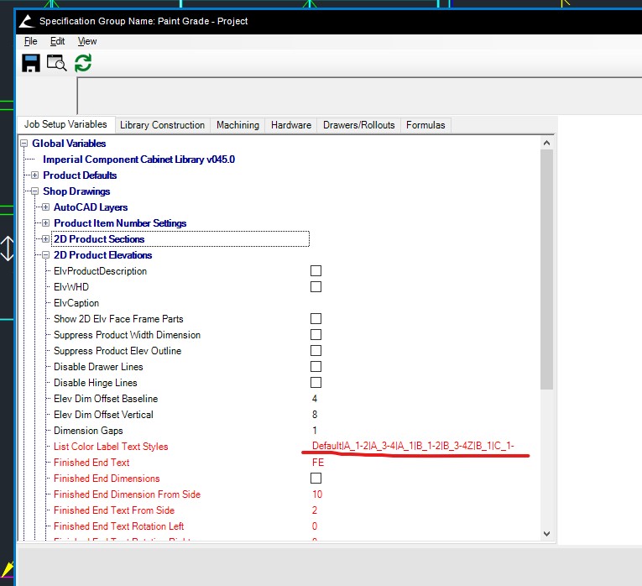Open the File menu
This screenshot has width=642, height=586.
31,41
